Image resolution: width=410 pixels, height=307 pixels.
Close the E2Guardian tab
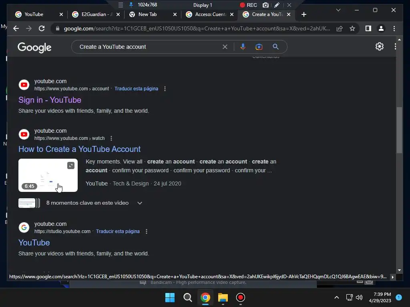[x=118, y=14]
